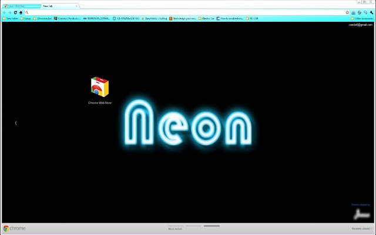
Task: Open the Recently closed menu
Action: (x=361, y=229)
